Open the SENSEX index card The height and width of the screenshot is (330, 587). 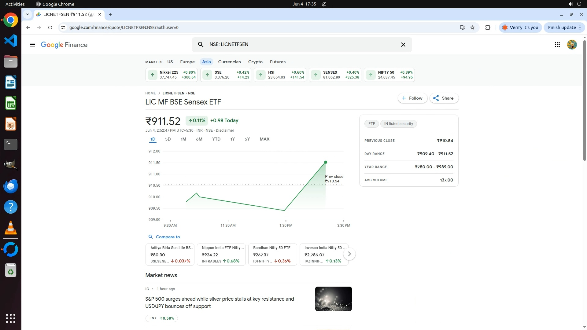[335, 75]
